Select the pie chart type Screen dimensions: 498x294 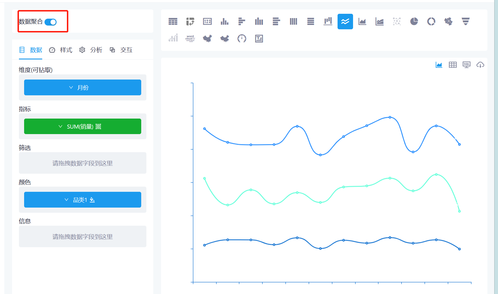[x=414, y=21]
